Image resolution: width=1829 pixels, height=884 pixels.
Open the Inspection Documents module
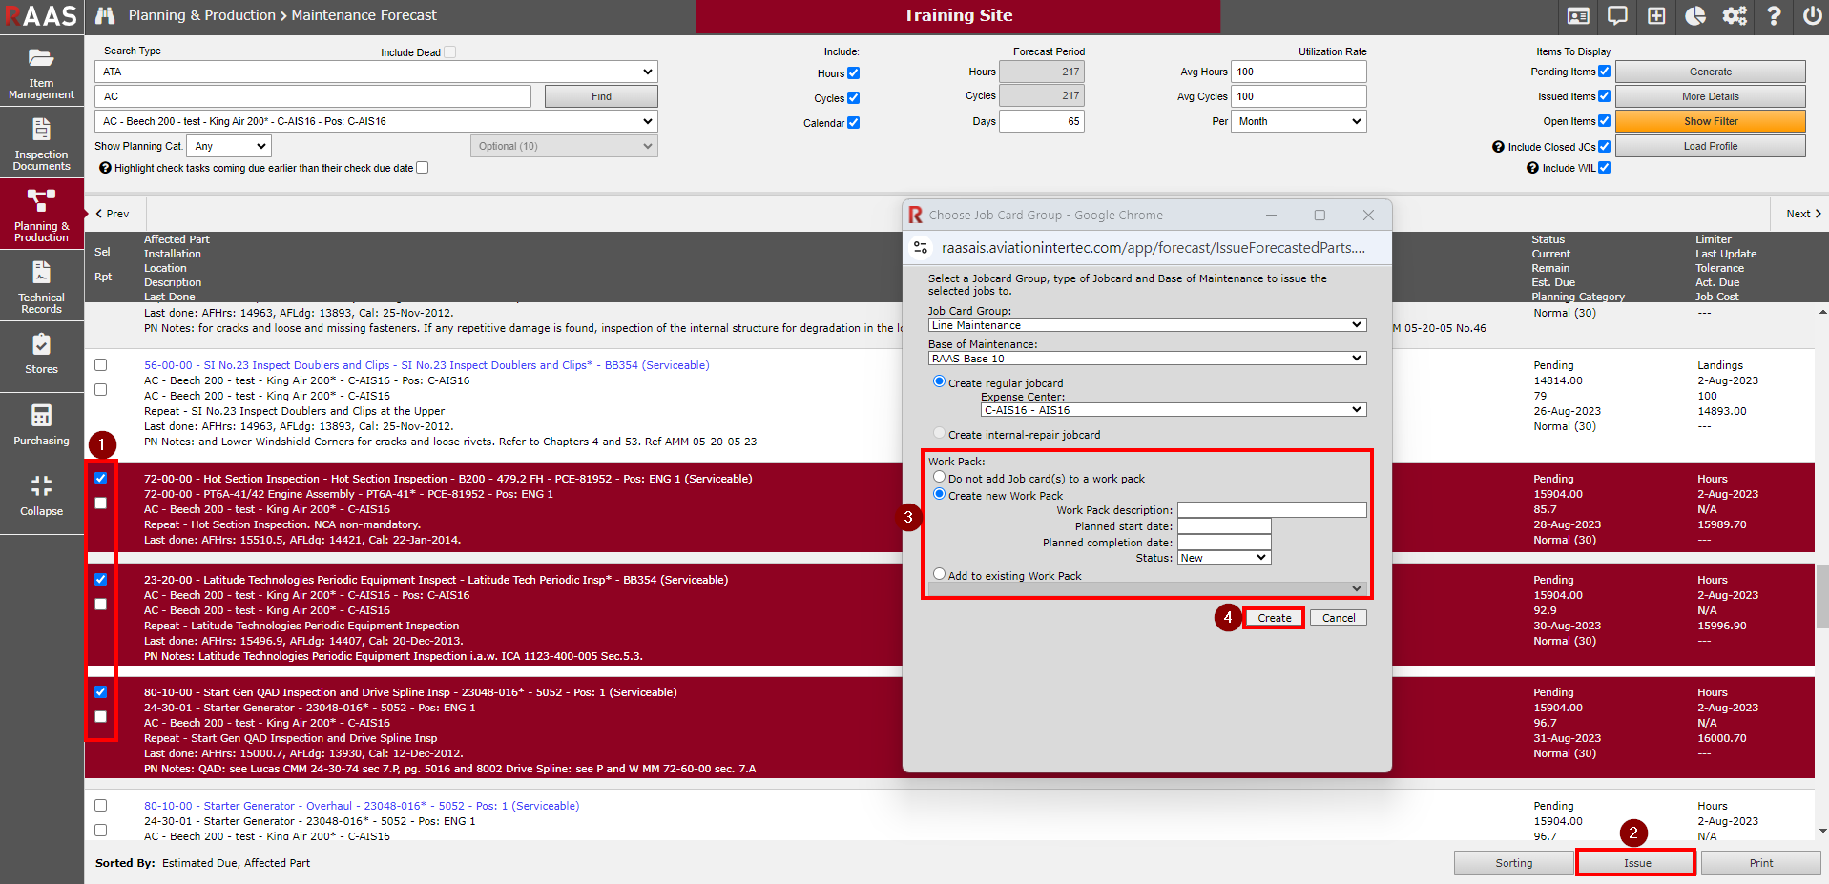pos(41,144)
